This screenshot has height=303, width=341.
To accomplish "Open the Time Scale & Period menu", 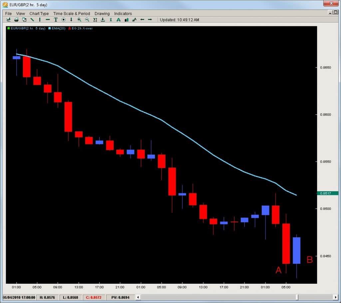I will [72, 13].
